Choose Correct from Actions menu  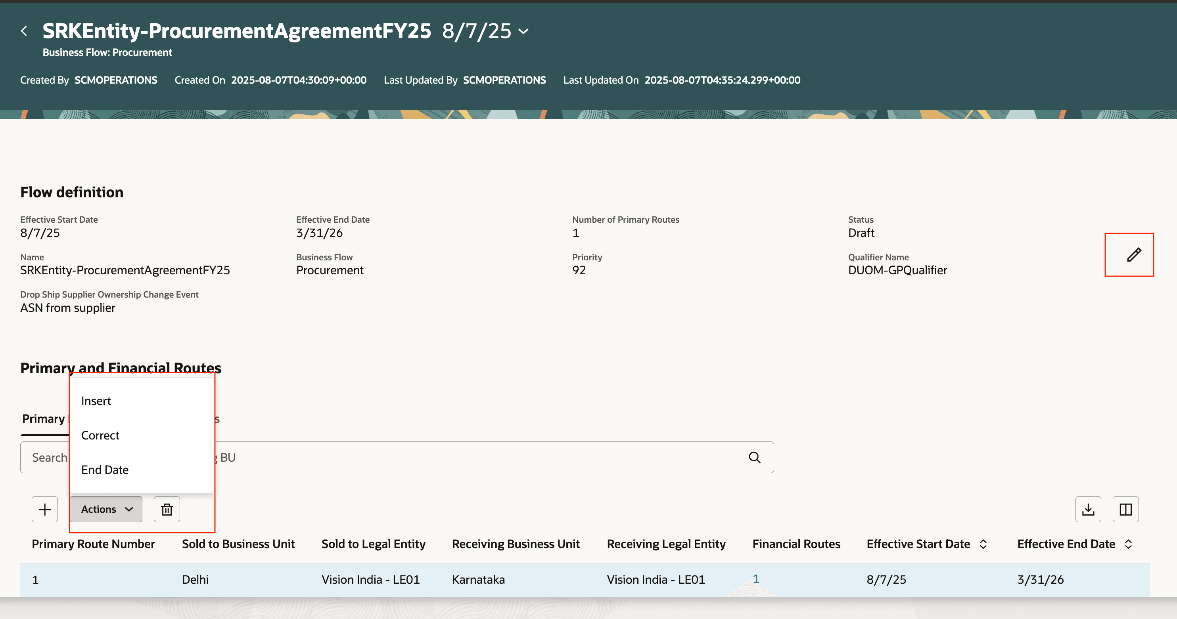100,436
